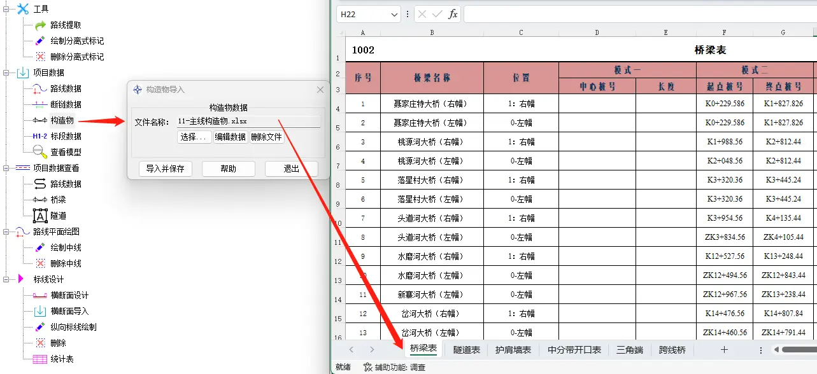
Task: Click the 路线提取 green arrow icon
Action: [40, 25]
